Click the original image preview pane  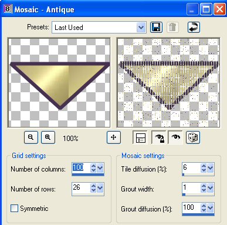click(x=59, y=82)
